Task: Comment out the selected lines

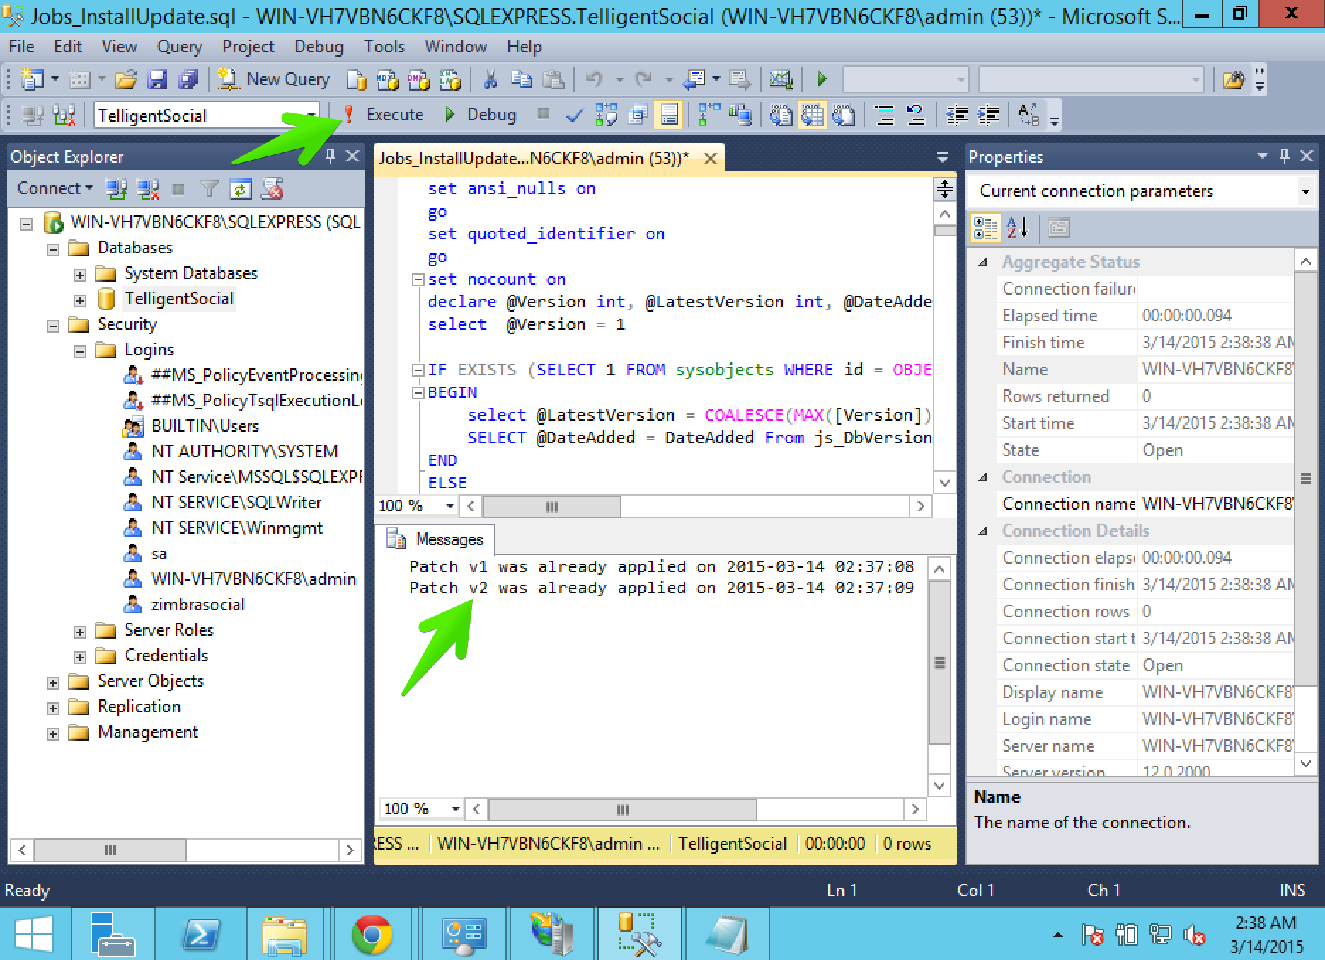Action: (x=885, y=115)
